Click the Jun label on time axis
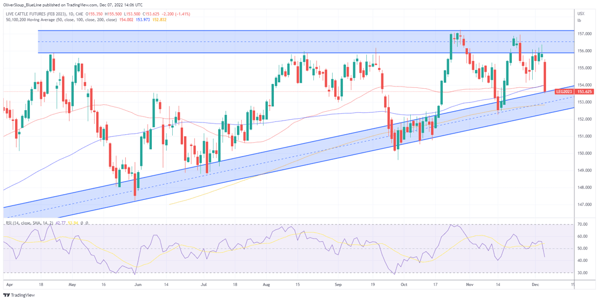599x301 pixels. (x=139, y=285)
